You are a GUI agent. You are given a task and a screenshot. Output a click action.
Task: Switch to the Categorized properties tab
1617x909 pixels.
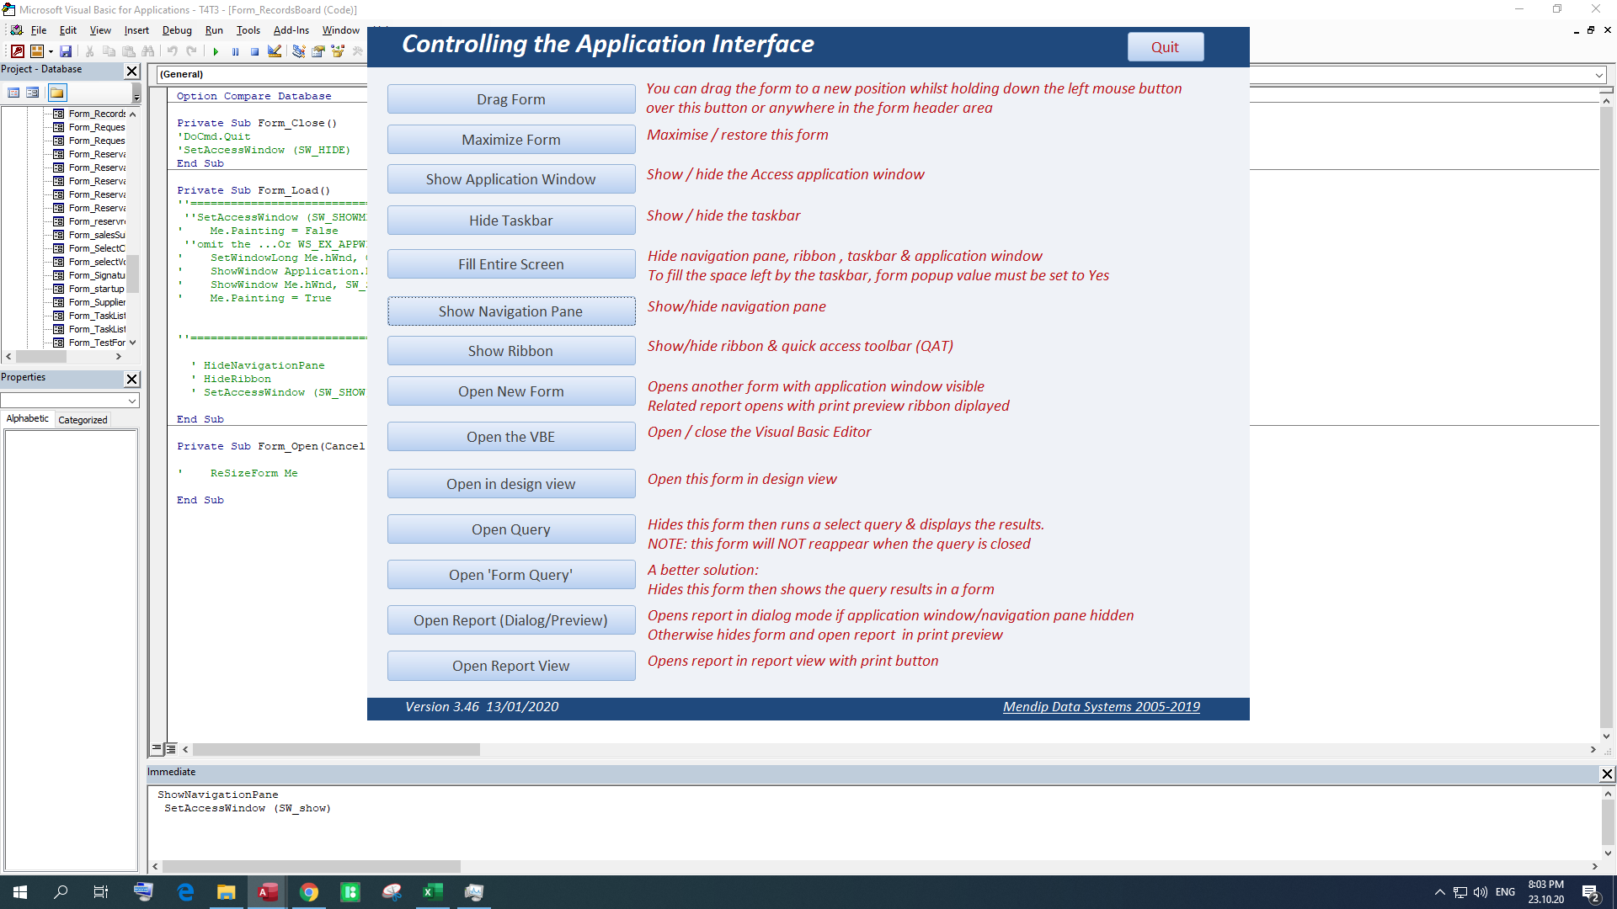[83, 420]
